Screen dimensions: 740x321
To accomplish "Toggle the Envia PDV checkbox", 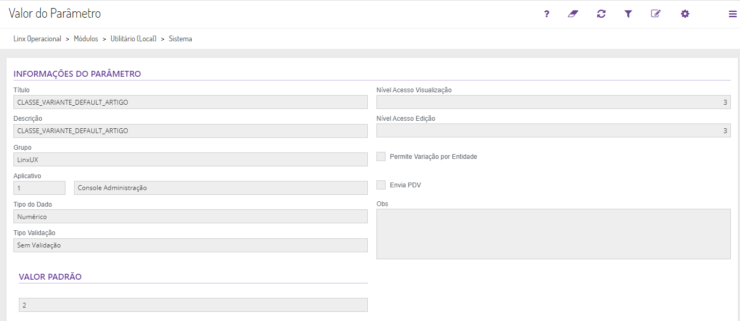I will click(381, 185).
